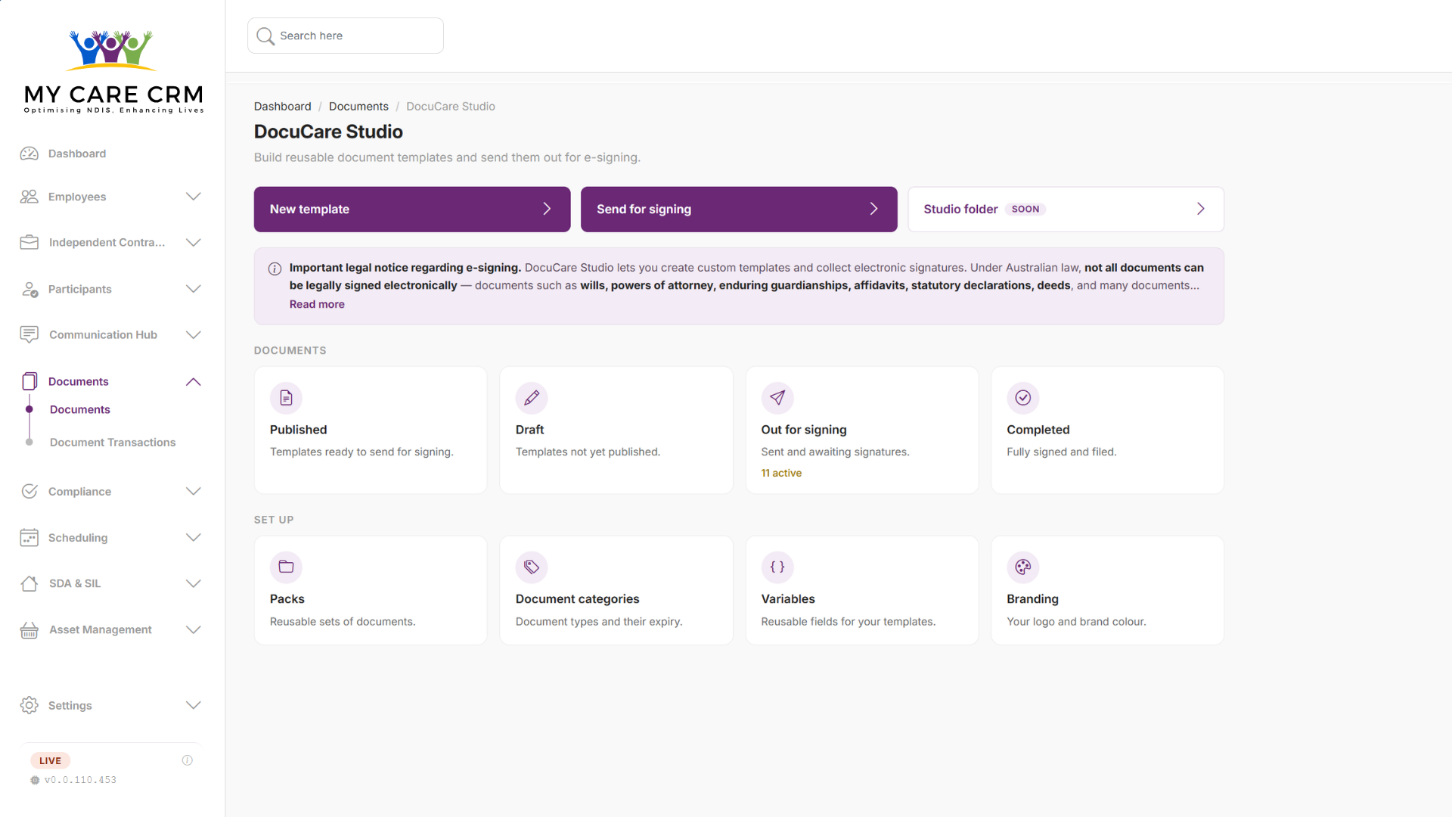The height and width of the screenshot is (817, 1452).
Task: Expand the Compliance chevron
Action: [194, 492]
